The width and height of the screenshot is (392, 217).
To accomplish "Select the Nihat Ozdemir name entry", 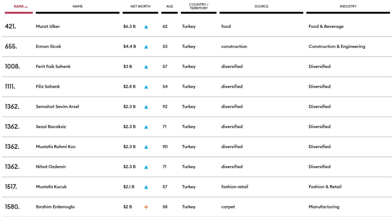I will click(x=51, y=167).
